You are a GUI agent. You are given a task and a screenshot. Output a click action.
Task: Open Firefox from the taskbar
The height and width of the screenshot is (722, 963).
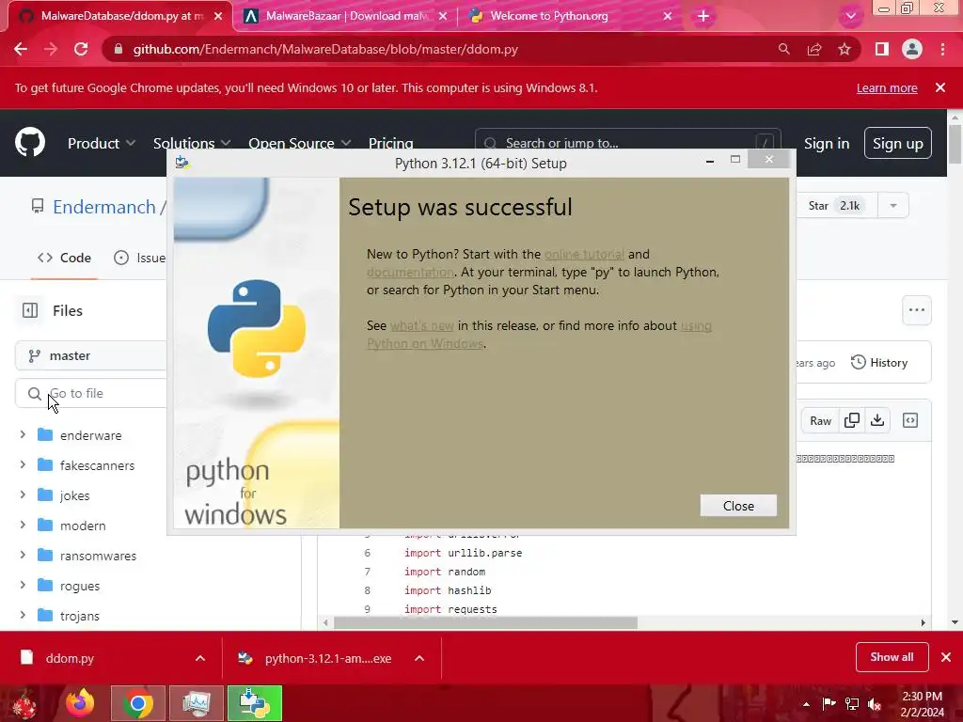tap(81, 703)
